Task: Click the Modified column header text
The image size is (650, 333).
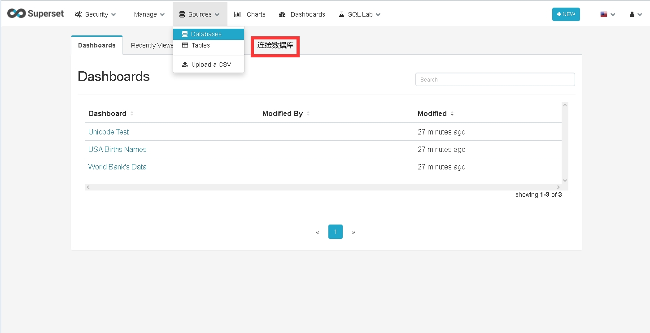Action: [432, 114]
